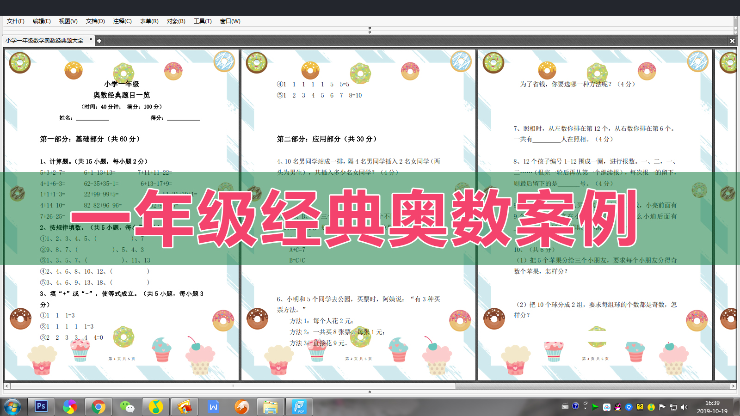Open WeChat from the taskbar
Viewport: 740px width, 416px height.
(128, 407)
